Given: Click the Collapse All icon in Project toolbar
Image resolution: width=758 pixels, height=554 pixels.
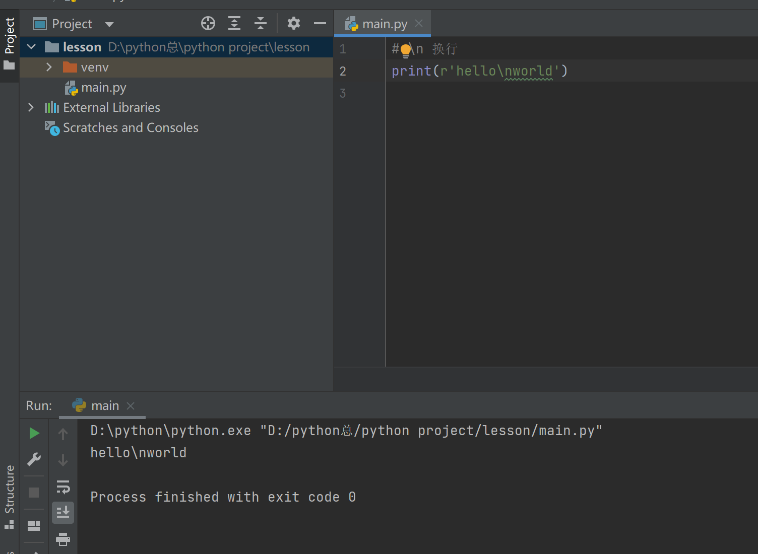Looking at the screenshot, I should (261, 24).
